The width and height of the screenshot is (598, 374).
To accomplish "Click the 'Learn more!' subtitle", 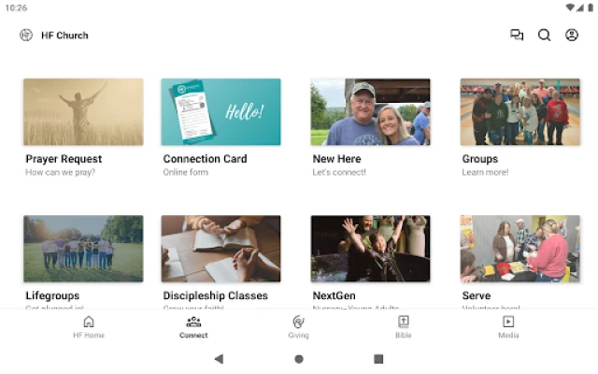I will (x=485, y=172).
